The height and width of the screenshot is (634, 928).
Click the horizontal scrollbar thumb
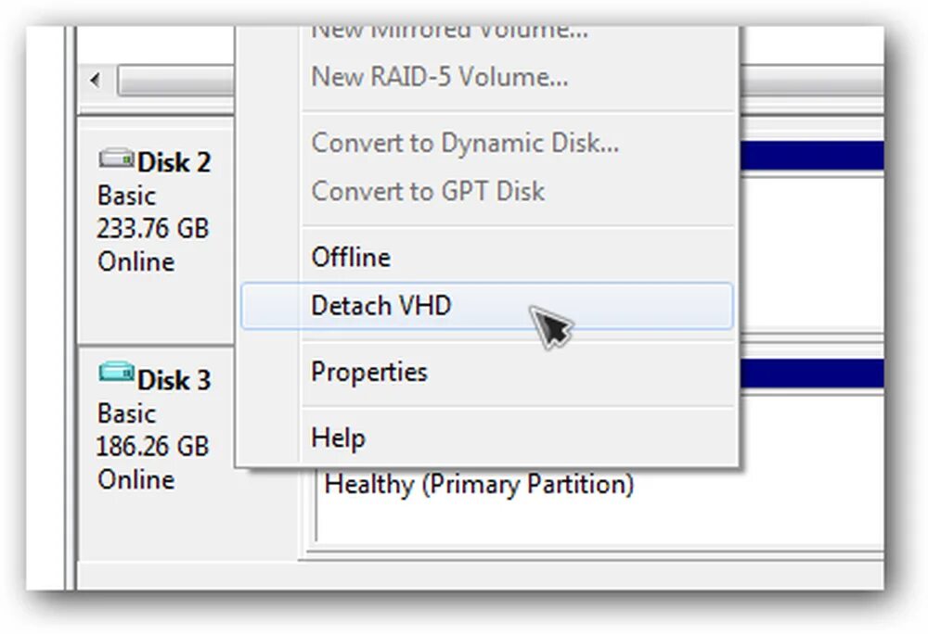[176, 80]
